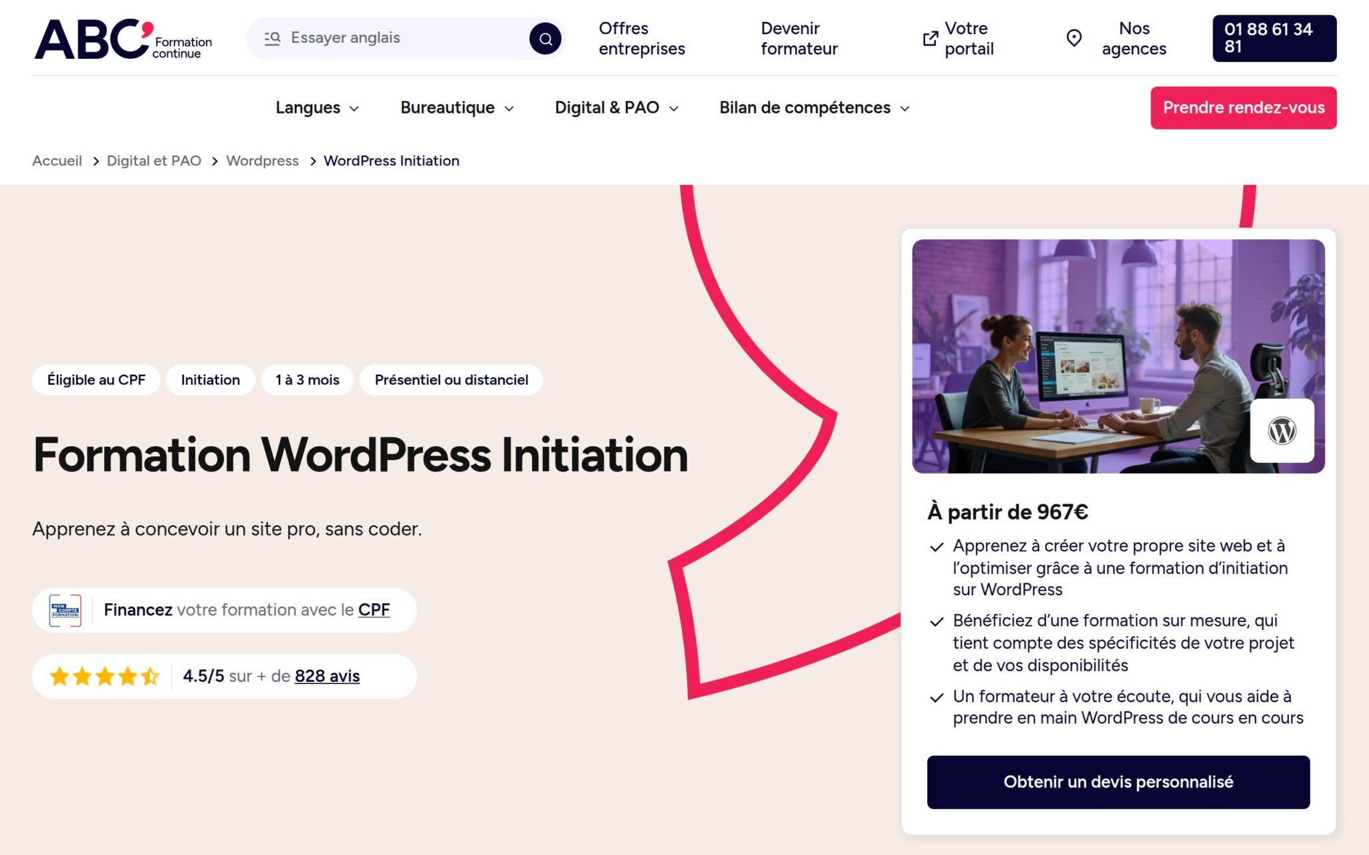This screenshot has width=1369, height=855.
Task: Open the 828 avis link
Action: click(x=327, y=676)
